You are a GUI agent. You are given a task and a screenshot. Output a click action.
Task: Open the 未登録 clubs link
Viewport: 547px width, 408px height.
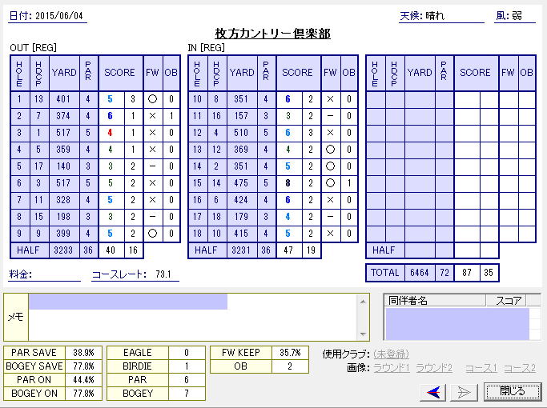(x=391, y=354)
